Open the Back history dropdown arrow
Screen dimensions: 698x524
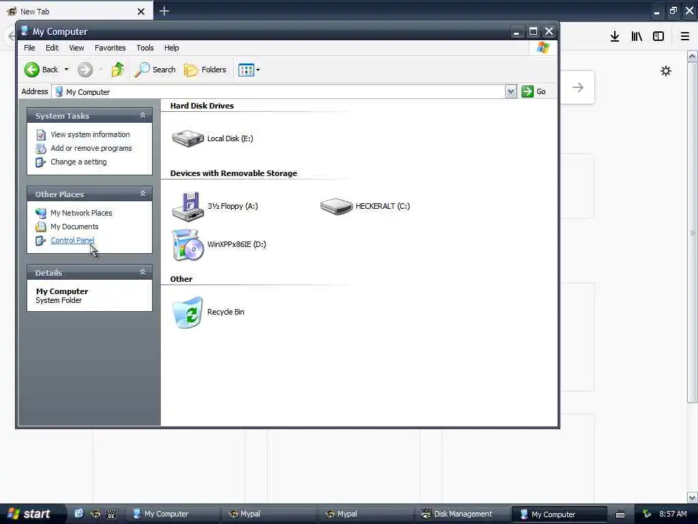click(66, 70)
